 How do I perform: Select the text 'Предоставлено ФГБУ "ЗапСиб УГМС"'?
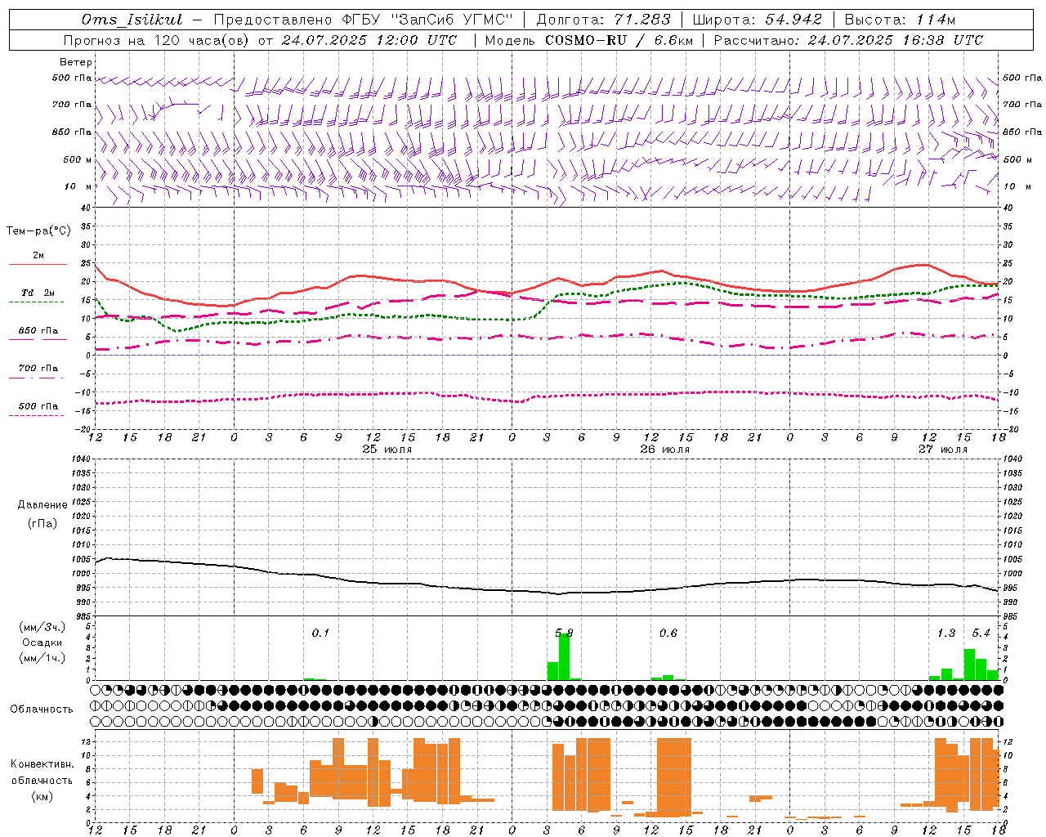pos(363,20)
